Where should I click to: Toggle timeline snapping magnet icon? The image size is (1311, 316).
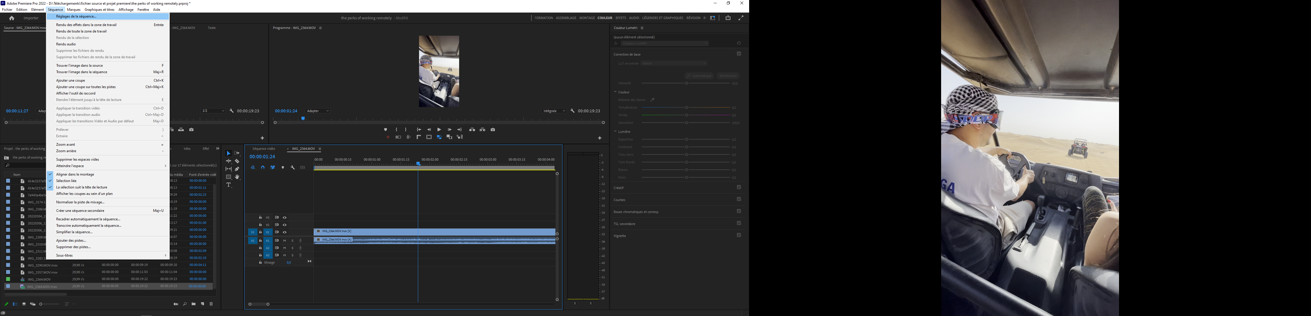[262, 167]
